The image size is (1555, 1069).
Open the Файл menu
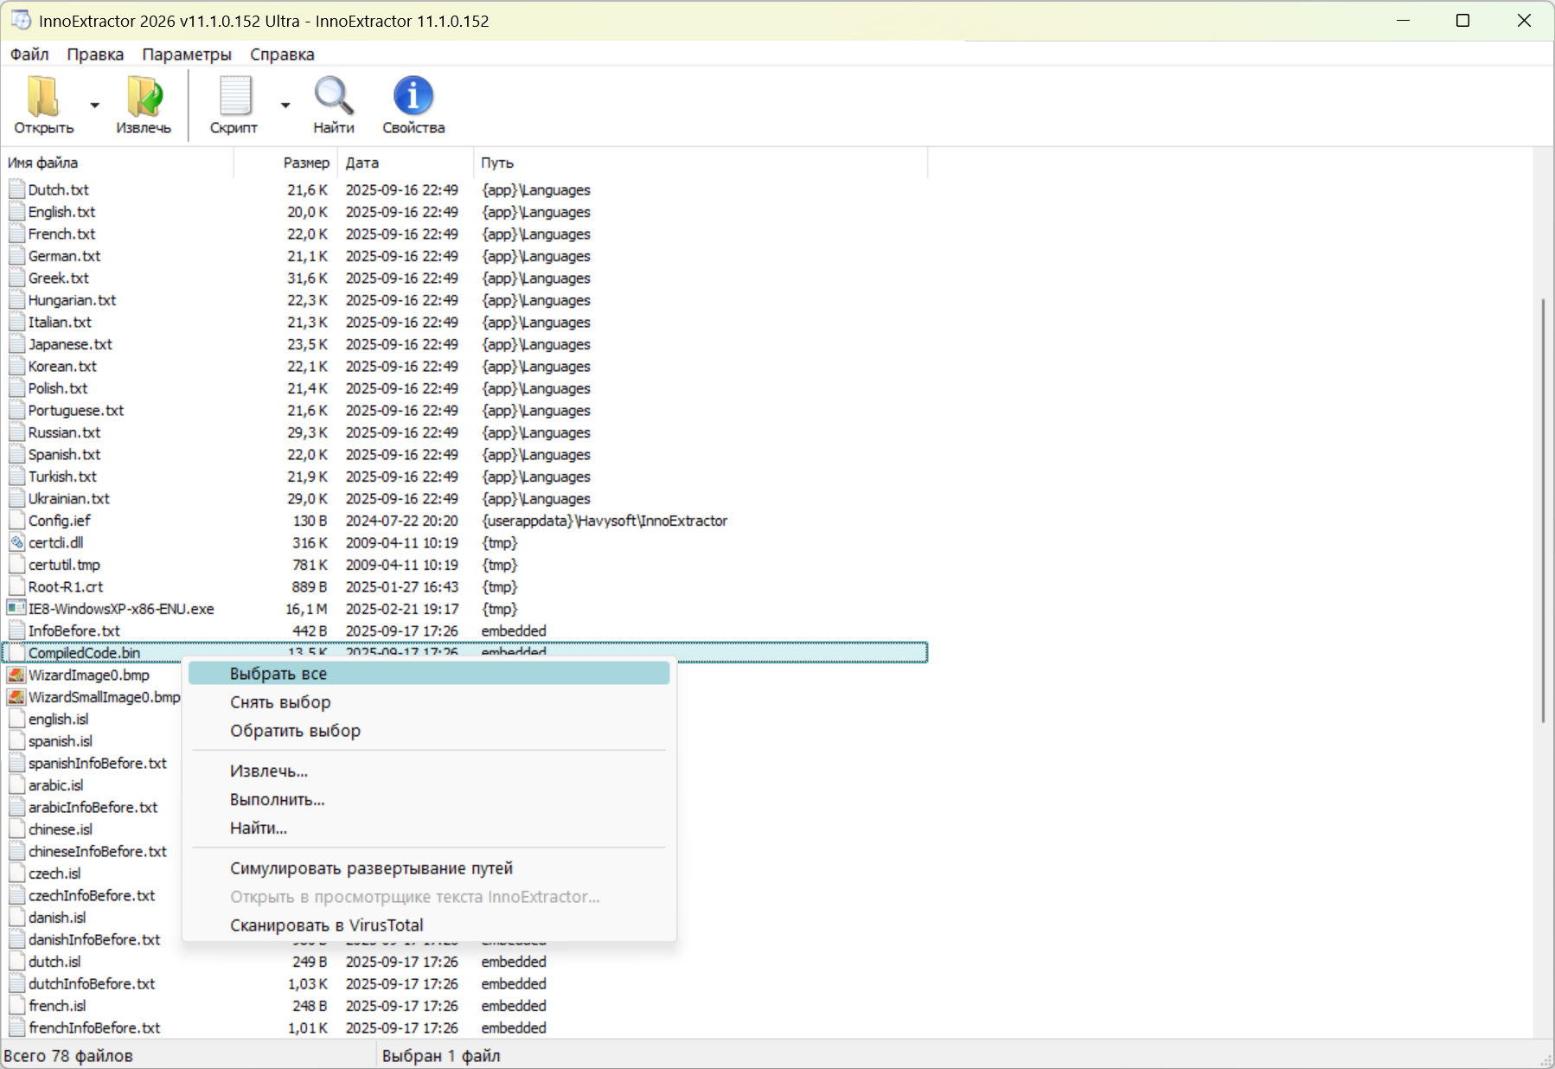(29, 54)
